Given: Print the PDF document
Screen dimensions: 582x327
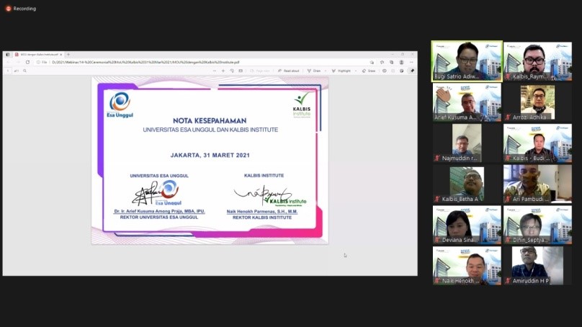Looking at the screenshot, I should [x=385, y=71].
